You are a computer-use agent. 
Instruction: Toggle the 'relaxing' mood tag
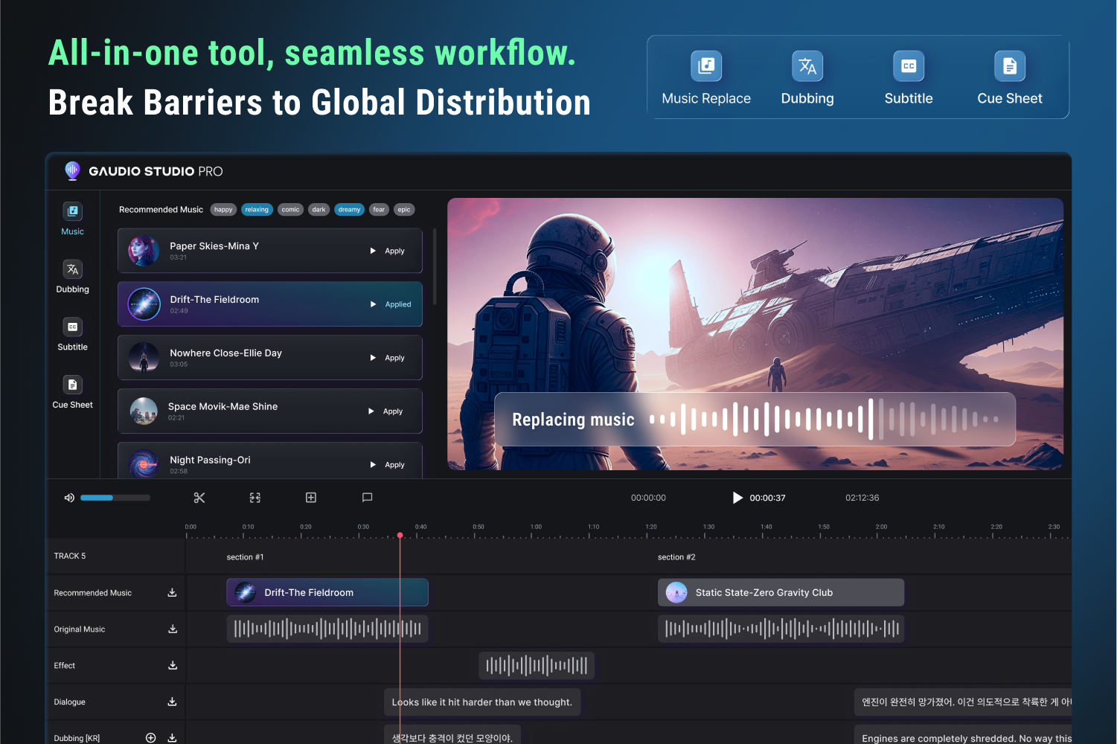pyautogui.click(x=257, y=210)
